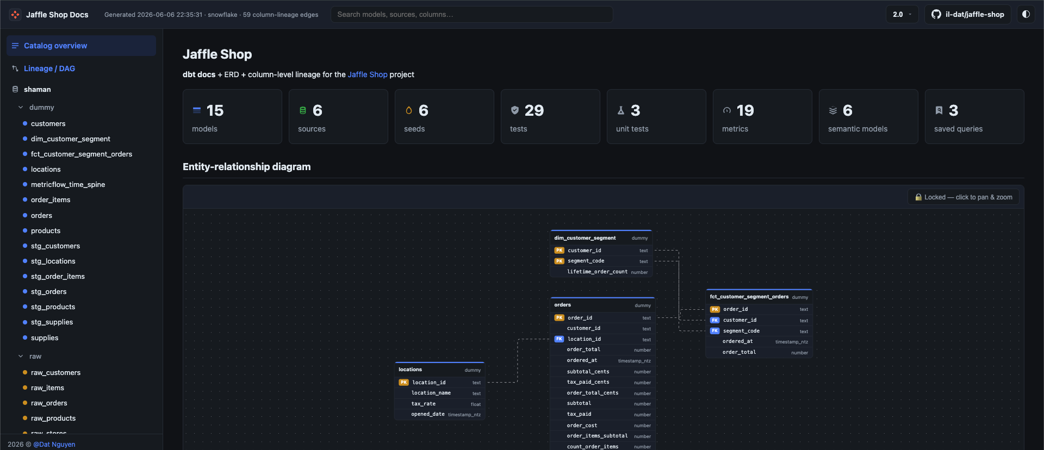This screenshot has height=450, width=1044.
Task: Click the search models, sources, columns field
Action: click(472, 15)
